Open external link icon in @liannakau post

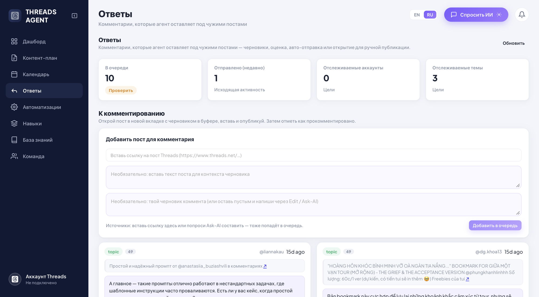point(265,266)
